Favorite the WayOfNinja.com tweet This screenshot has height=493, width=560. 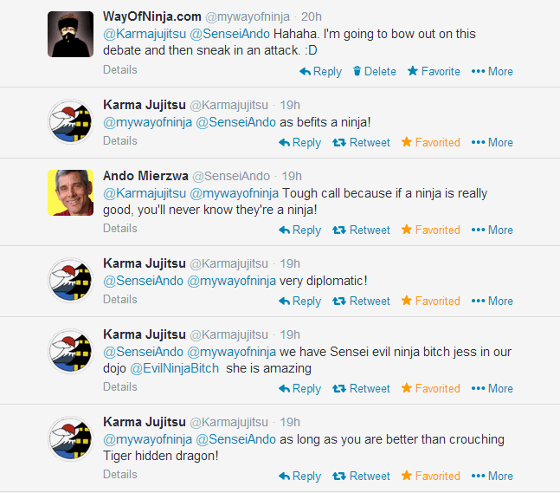[x=434, y=71]
